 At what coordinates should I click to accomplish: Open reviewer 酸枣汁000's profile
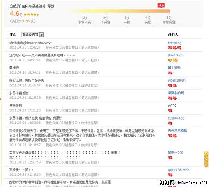[176, 153]
